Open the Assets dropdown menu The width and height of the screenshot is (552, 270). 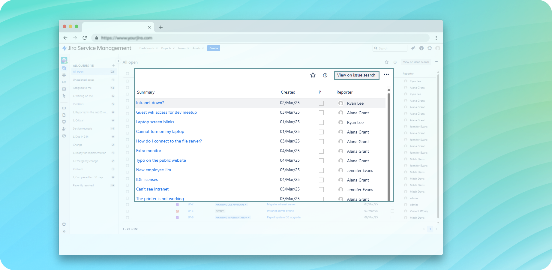(198, 48)
